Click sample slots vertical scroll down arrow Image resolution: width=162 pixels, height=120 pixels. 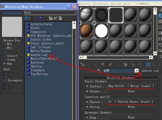click(155, 54)
